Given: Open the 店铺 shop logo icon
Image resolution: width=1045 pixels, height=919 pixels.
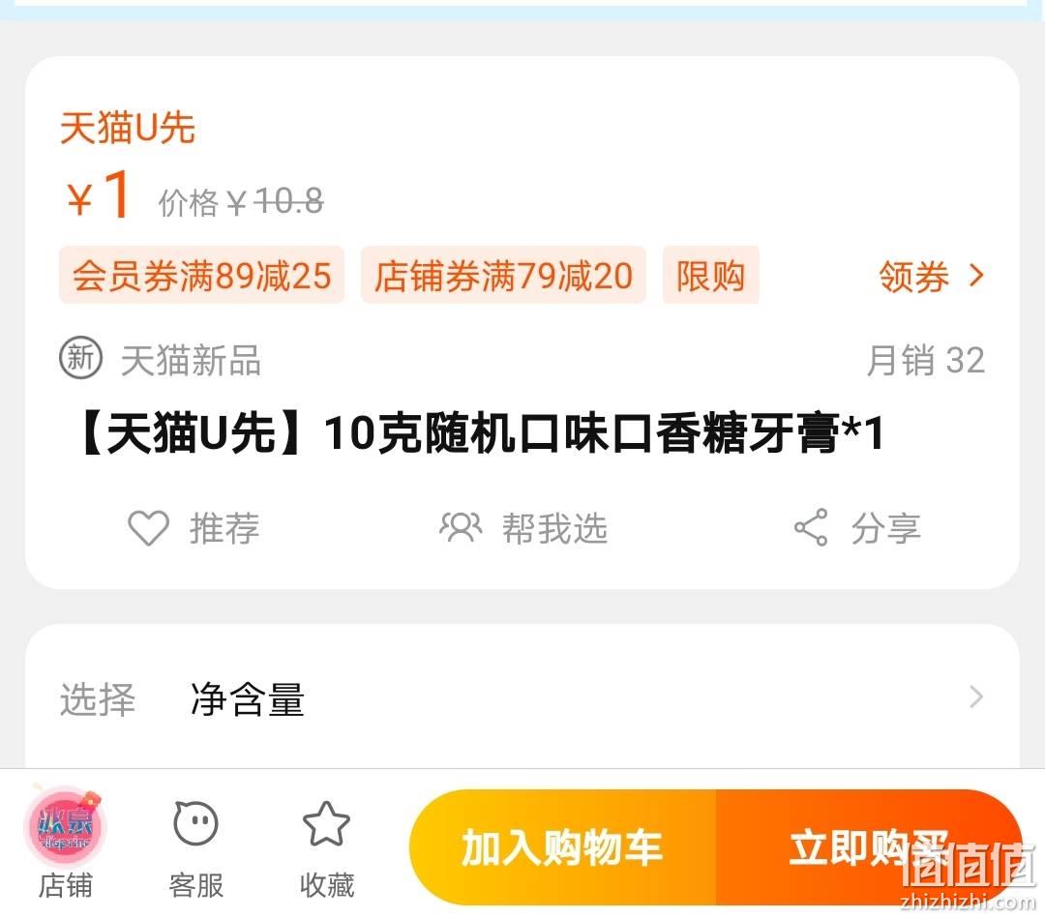Looking at the screenshot, I should [x=65, y=826].
